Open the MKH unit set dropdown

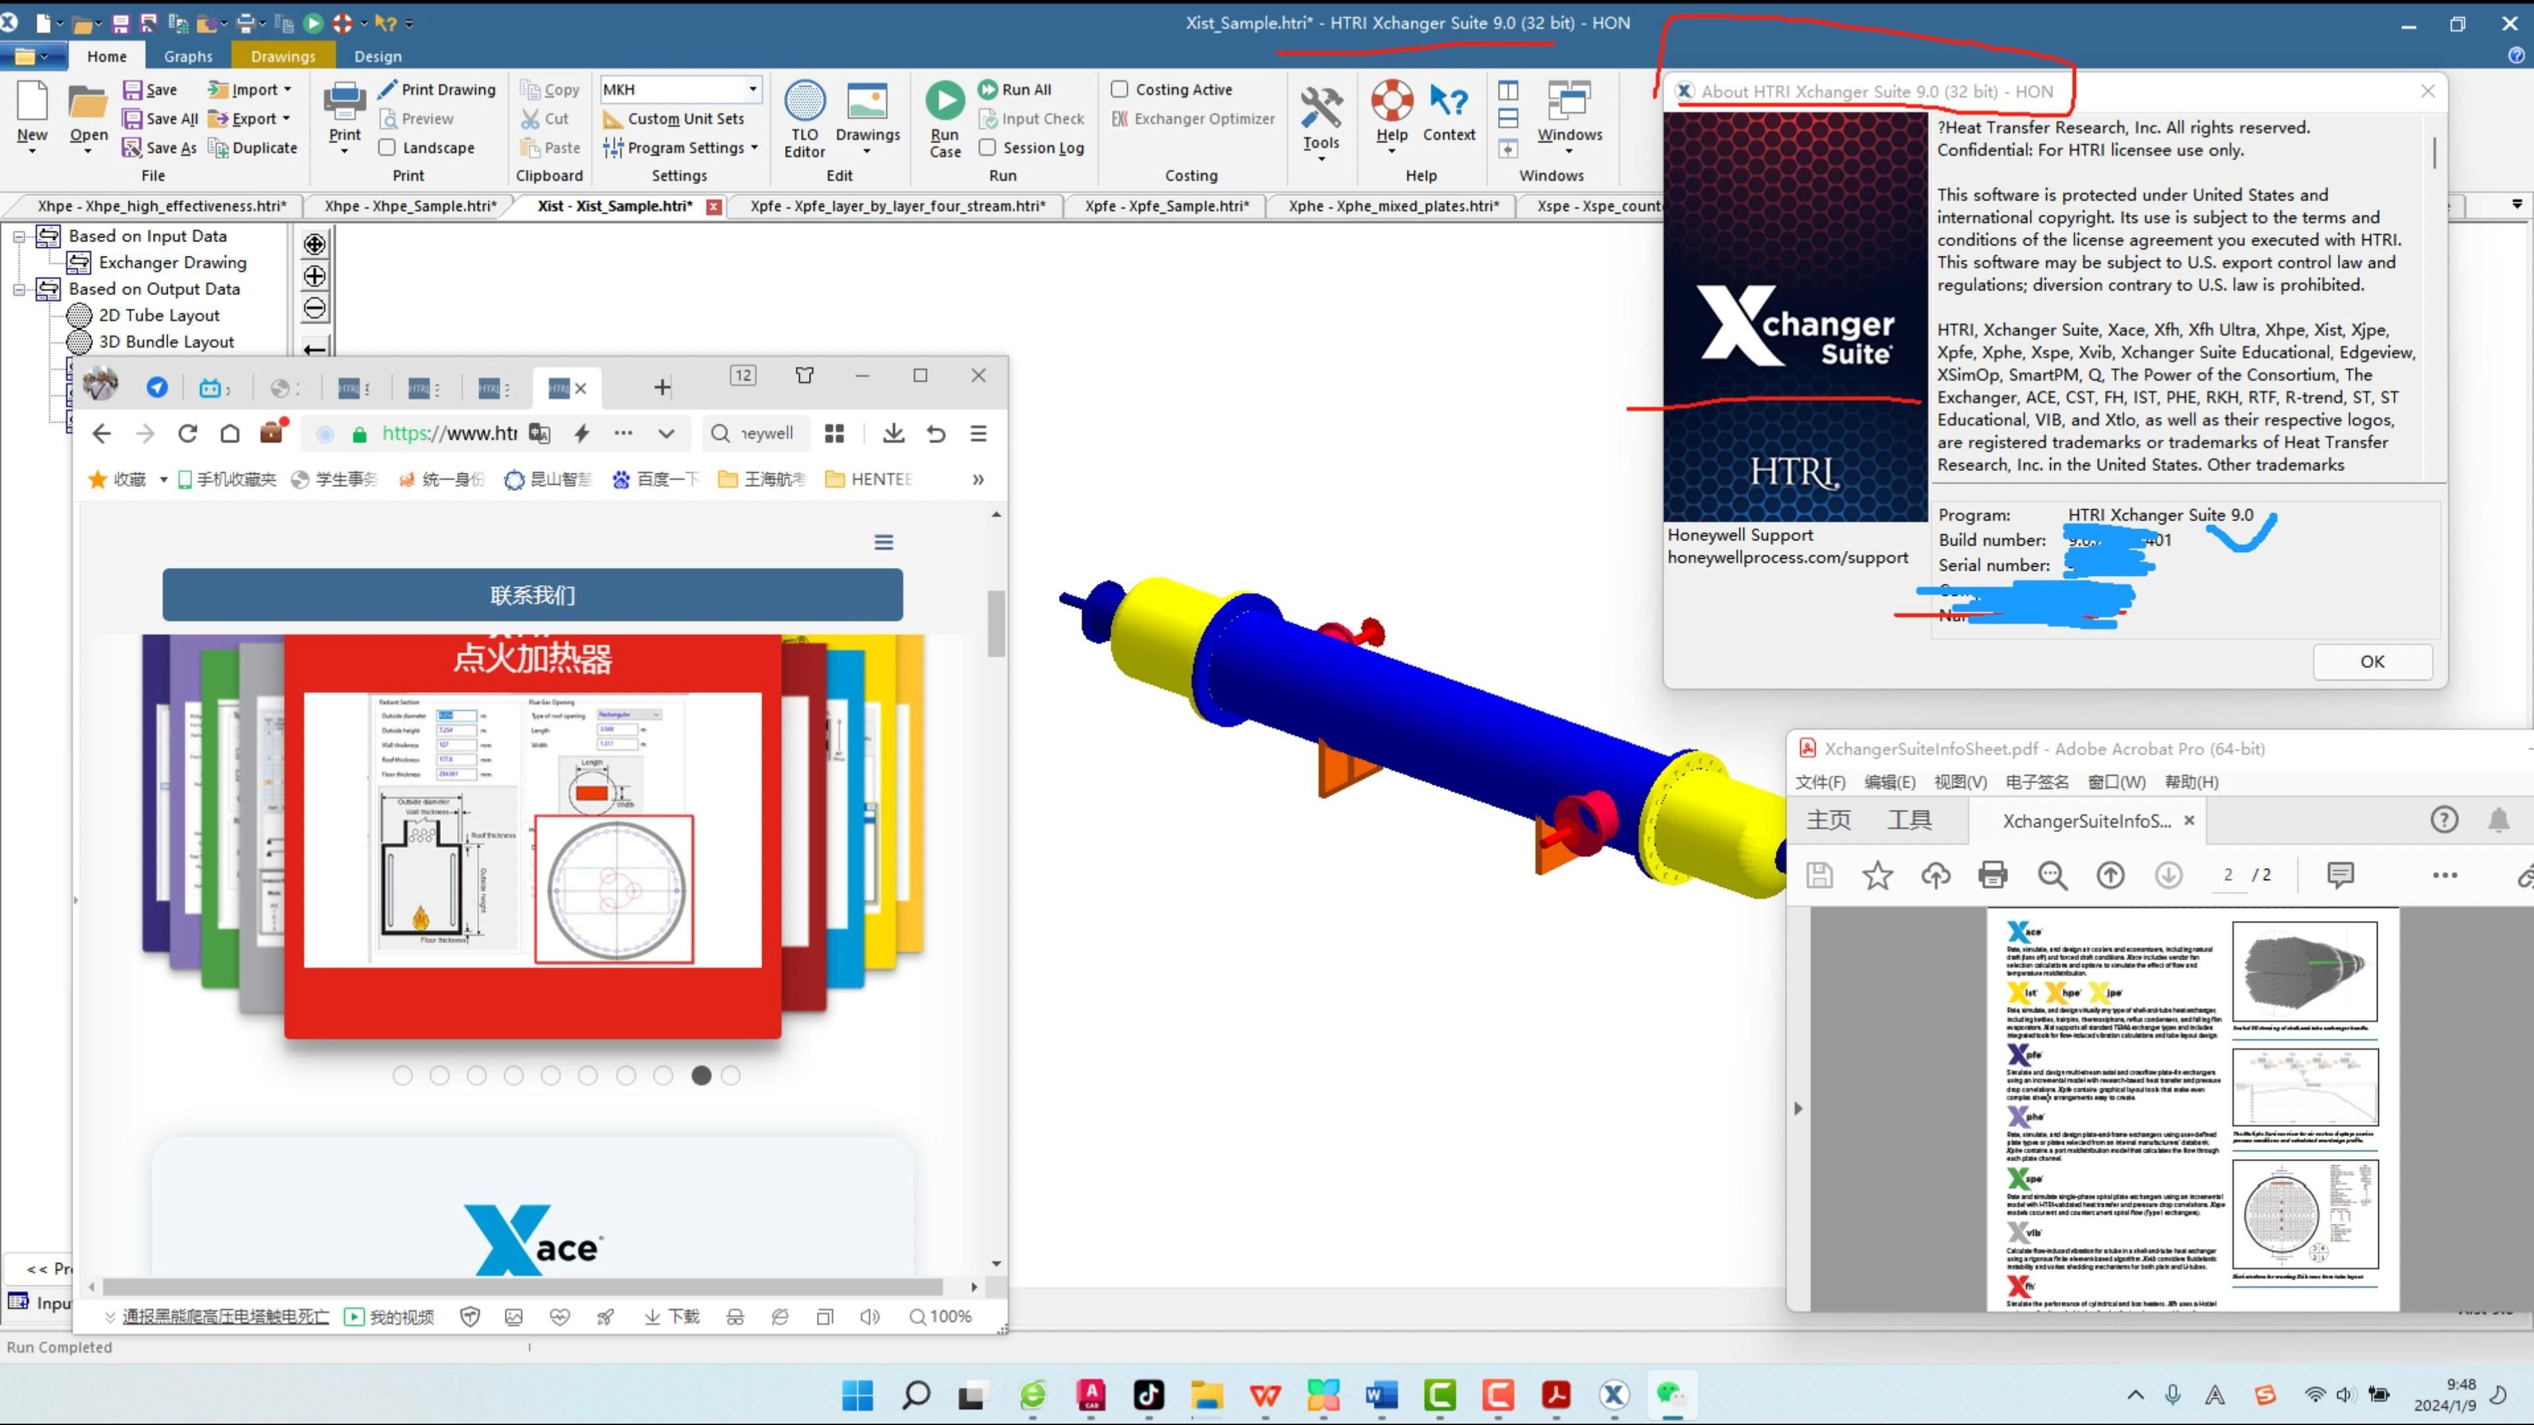coord(752,90)
